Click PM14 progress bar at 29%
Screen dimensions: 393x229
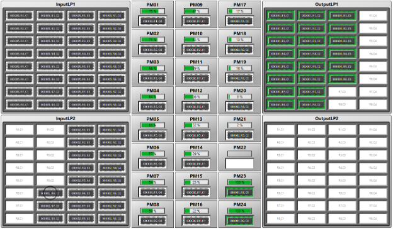[196, 154]
